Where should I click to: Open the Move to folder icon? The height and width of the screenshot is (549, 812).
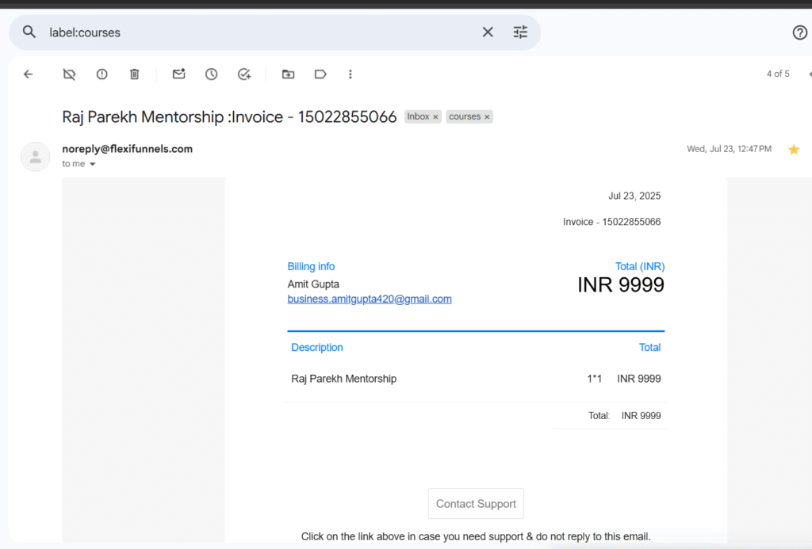(x=288, y=74)
